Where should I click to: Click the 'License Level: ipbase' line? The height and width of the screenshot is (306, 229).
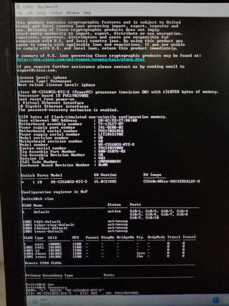[42, 78]
